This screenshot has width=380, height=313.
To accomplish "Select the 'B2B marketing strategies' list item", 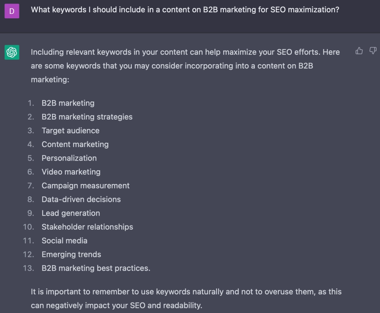I will coord(87,117).
